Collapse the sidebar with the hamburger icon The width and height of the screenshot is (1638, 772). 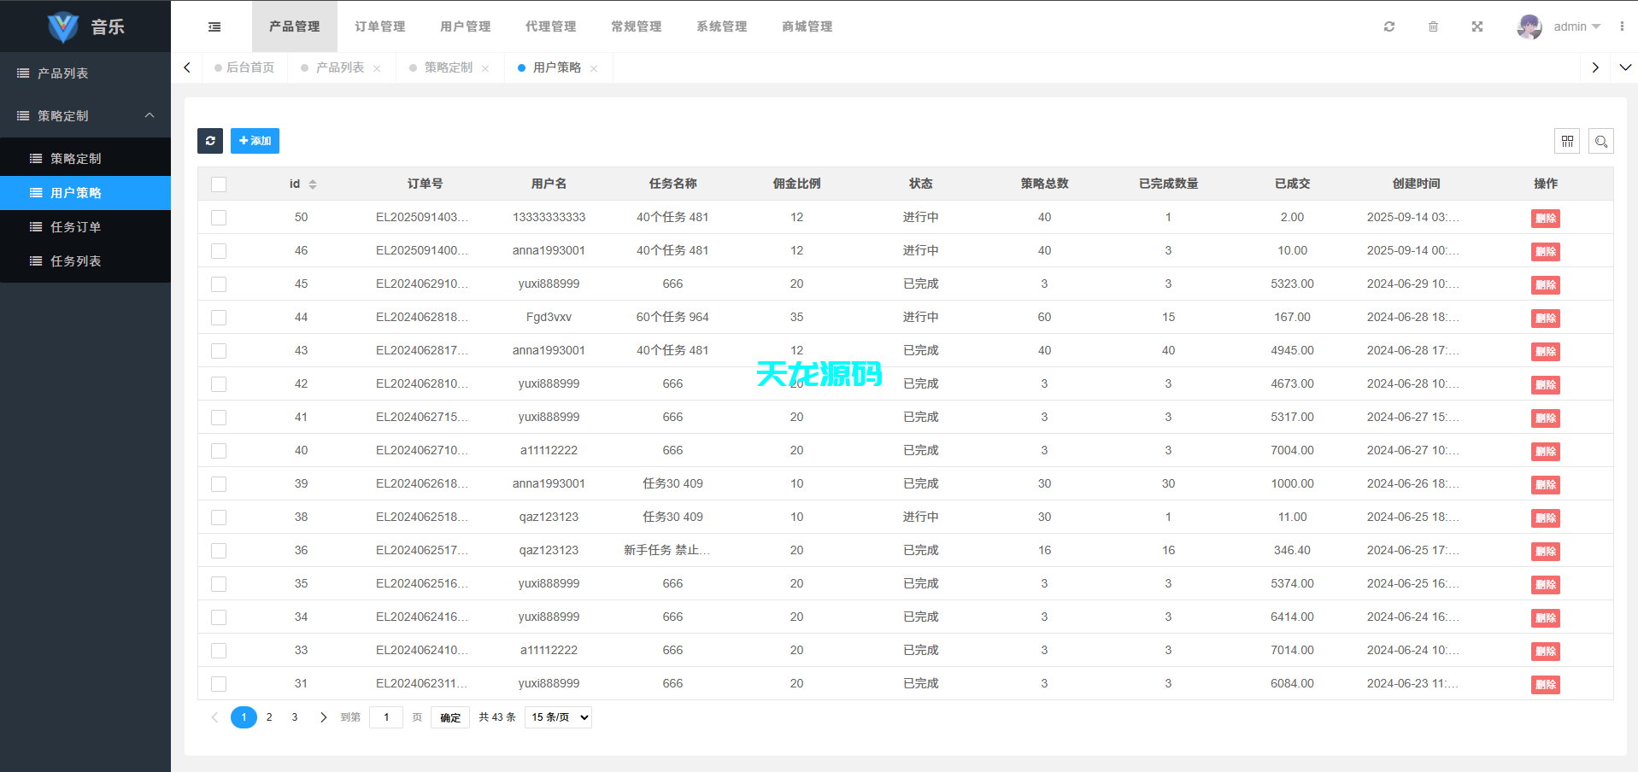[214, 26]
